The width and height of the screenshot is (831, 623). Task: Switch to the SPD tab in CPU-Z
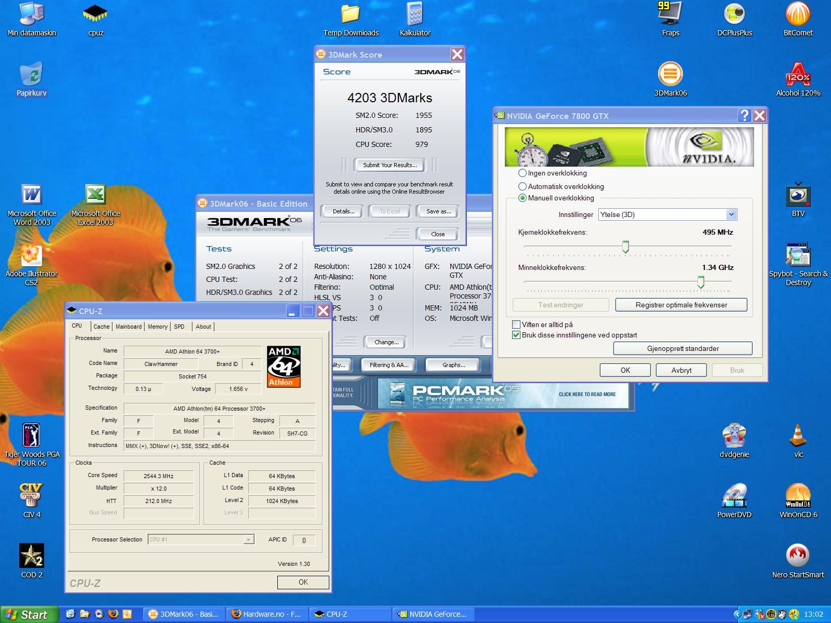click(x=179, y=327)
